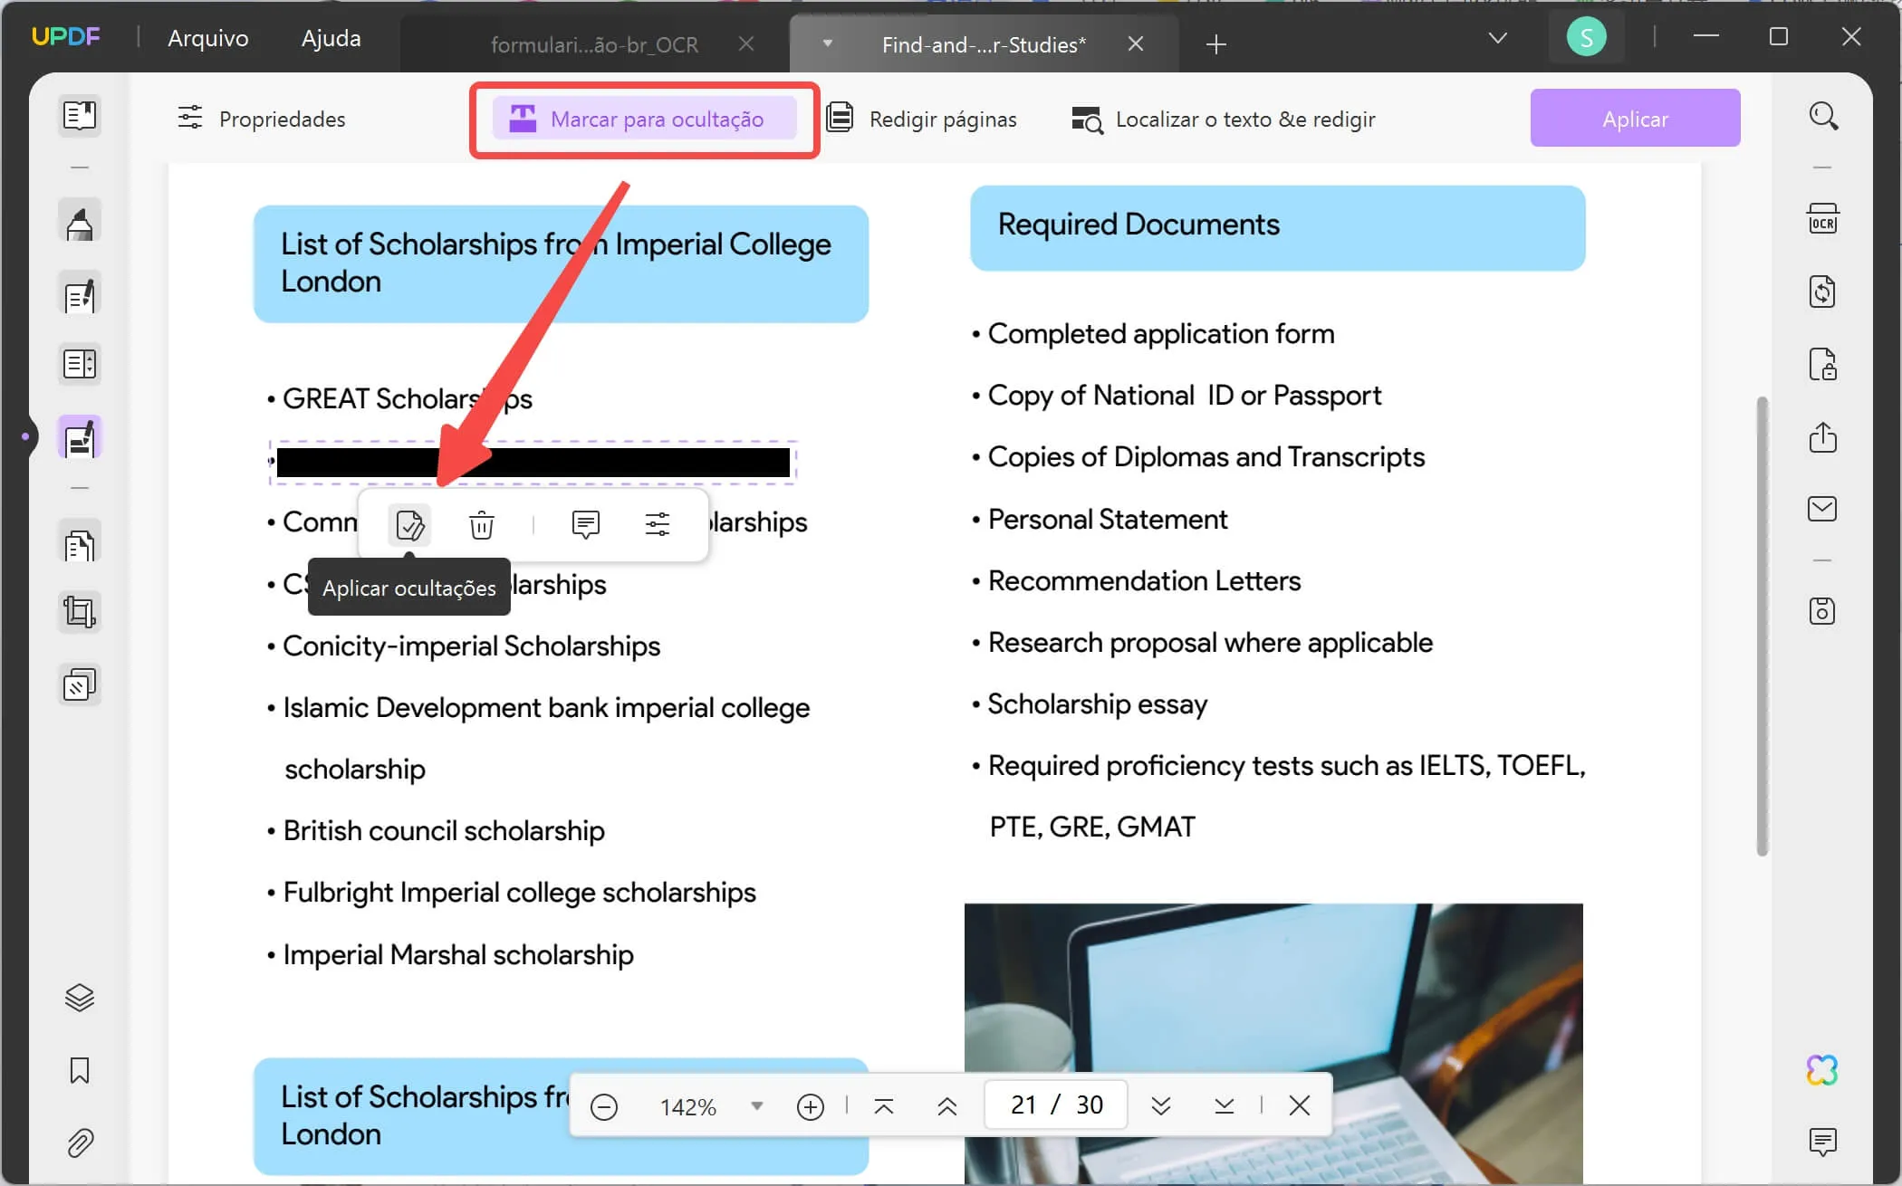Click the vertical document scrollbar
The height and width of the screenshot is (1186, 1902).
pyautogui.click(x=1762, y=625)
